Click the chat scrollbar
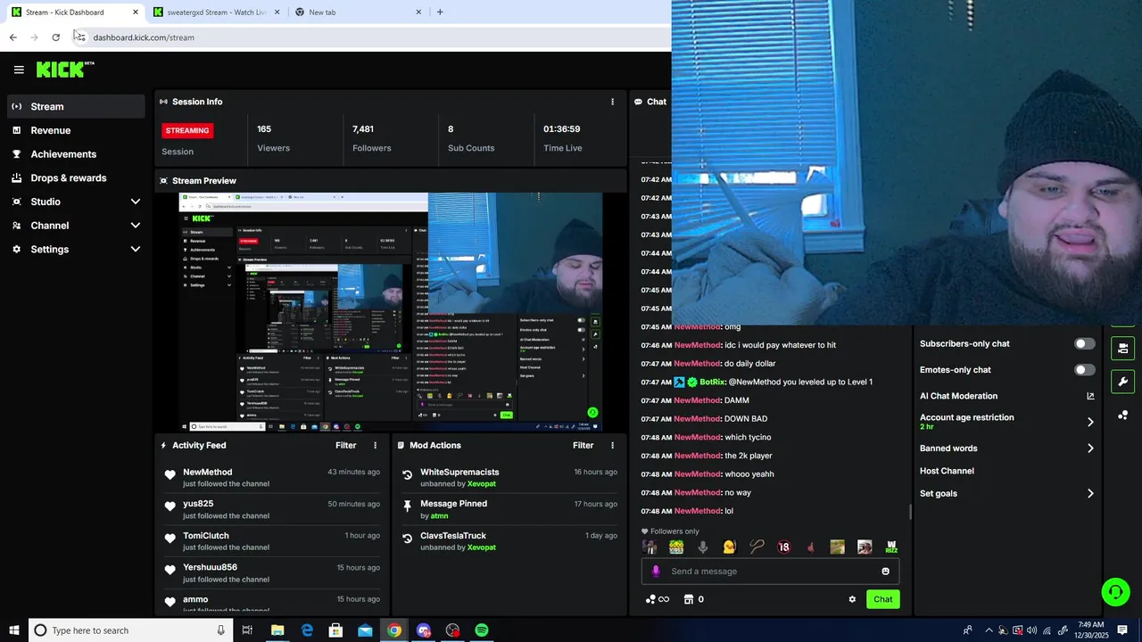 point(910,511)
